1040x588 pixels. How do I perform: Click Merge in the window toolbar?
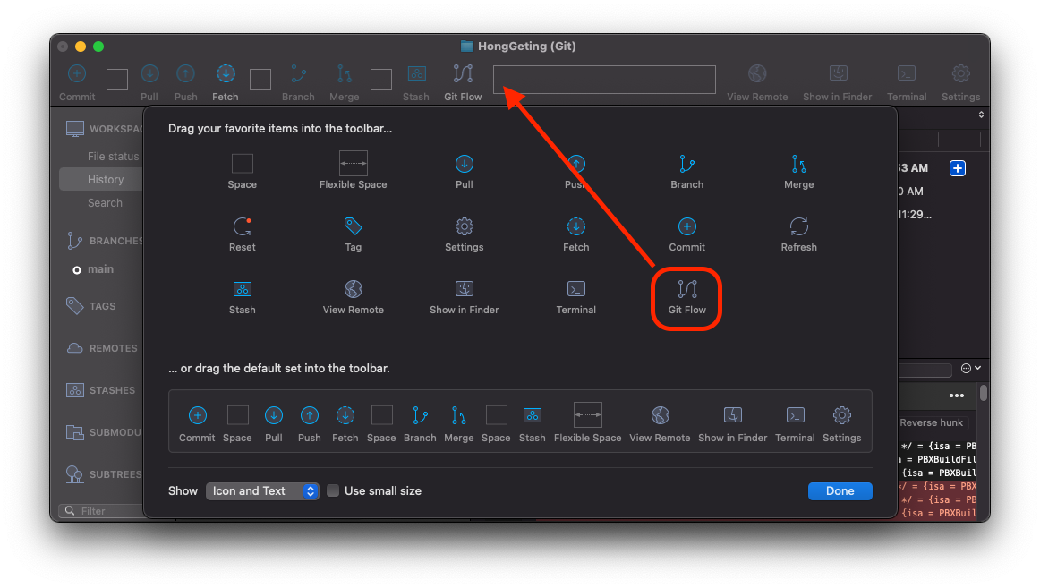(345, 83)
